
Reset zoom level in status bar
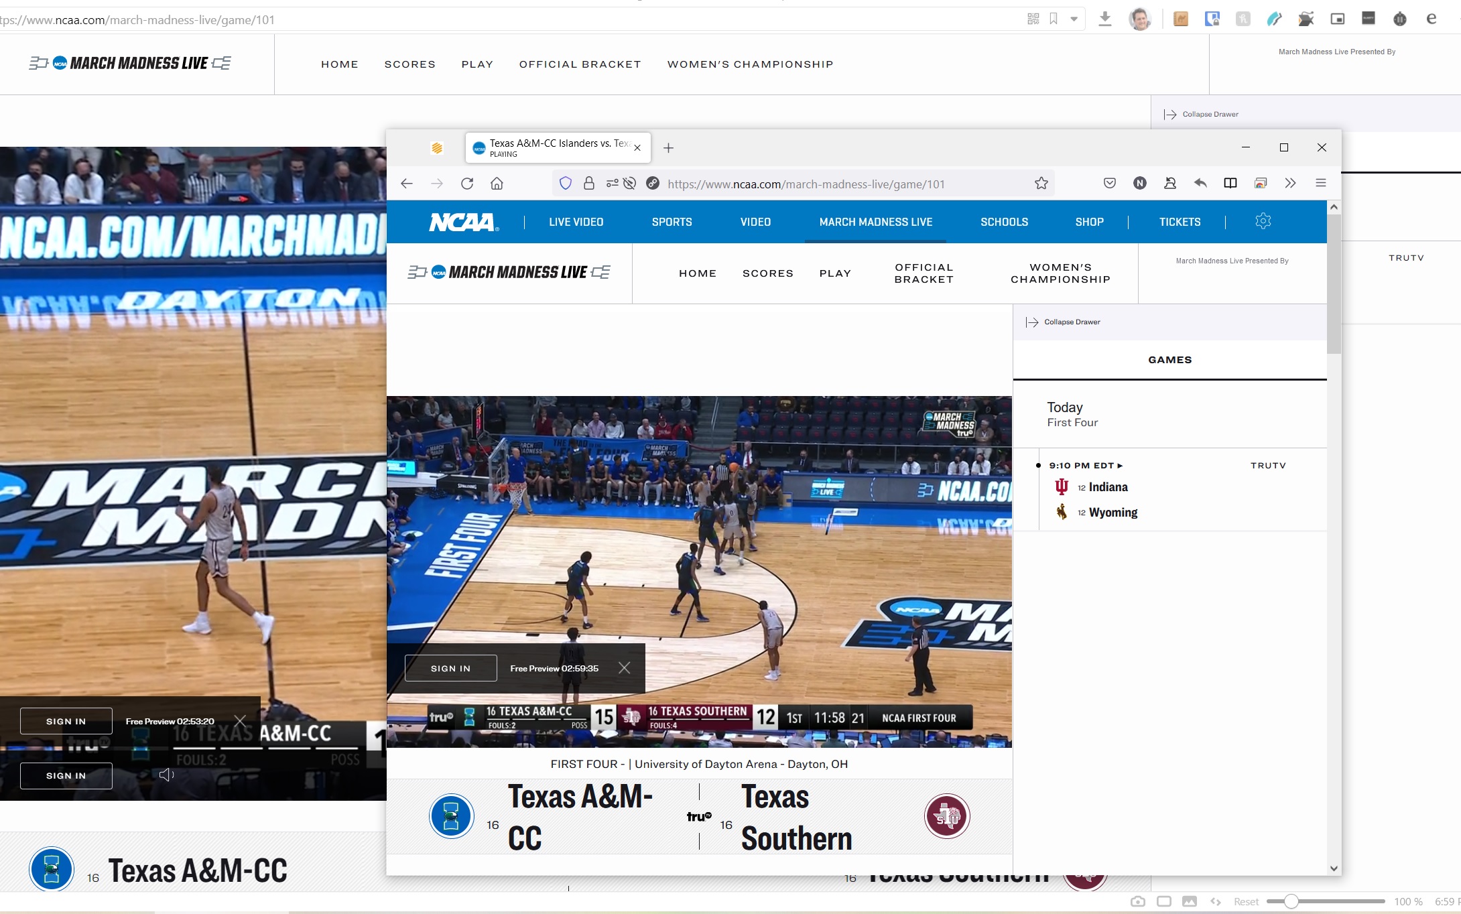coord(1247,902)
